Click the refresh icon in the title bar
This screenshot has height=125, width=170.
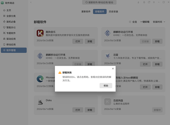coord(149,2)
